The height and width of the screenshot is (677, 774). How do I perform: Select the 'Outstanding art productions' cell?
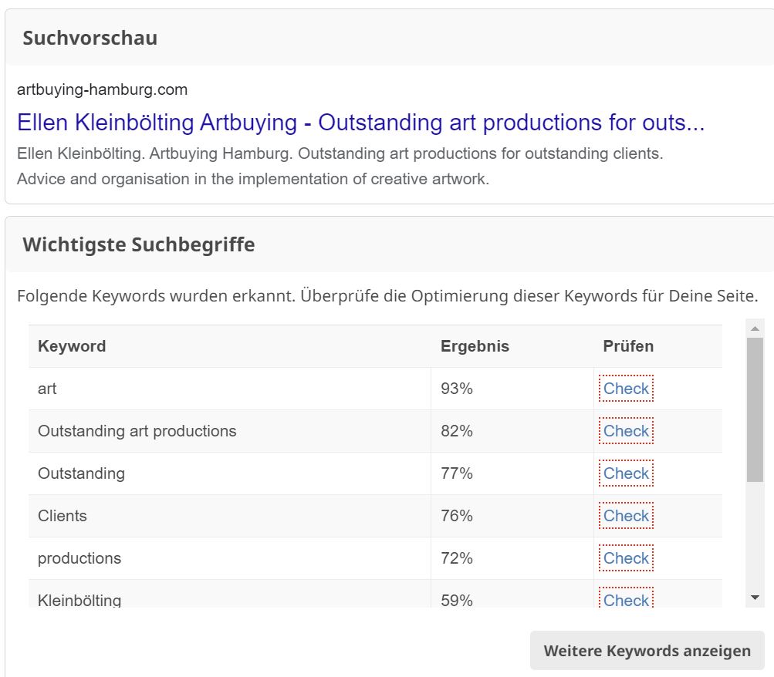[229, 431]
